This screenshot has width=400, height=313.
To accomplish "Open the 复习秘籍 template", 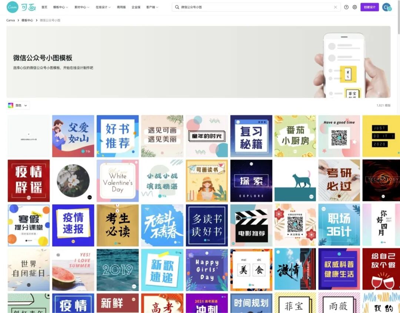I will tap(251, 136).
